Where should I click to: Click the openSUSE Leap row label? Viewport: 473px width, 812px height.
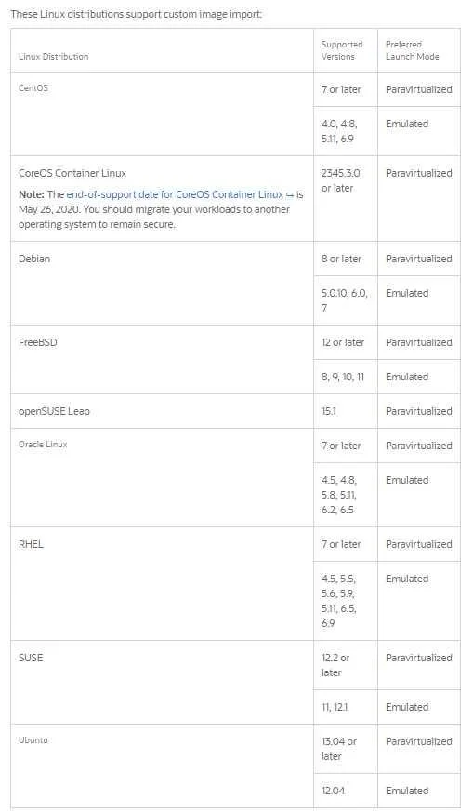(x=54, y=411)
